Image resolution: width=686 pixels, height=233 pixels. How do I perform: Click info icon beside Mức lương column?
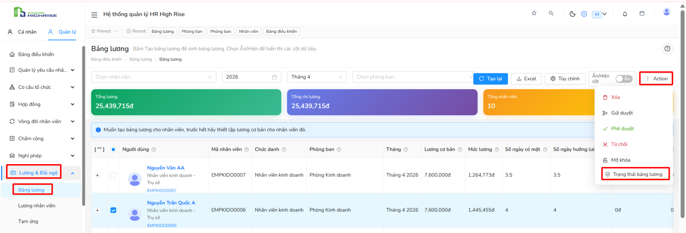(x=497, y=149)
